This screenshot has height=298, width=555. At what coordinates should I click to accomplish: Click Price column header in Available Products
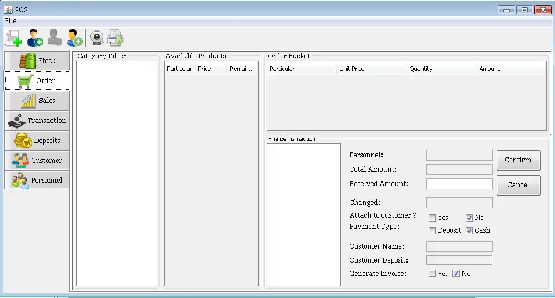(x=211, y=69)
